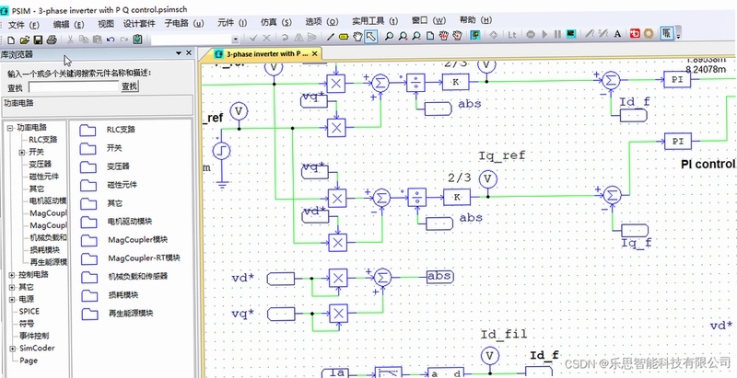The image size is (737, 378).
Task: Click the 查找 search button
Action: (130, 86)
